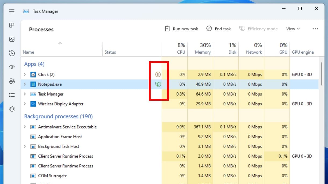
Task: Open the three-dot more options menu
Action: click(315, 29)
